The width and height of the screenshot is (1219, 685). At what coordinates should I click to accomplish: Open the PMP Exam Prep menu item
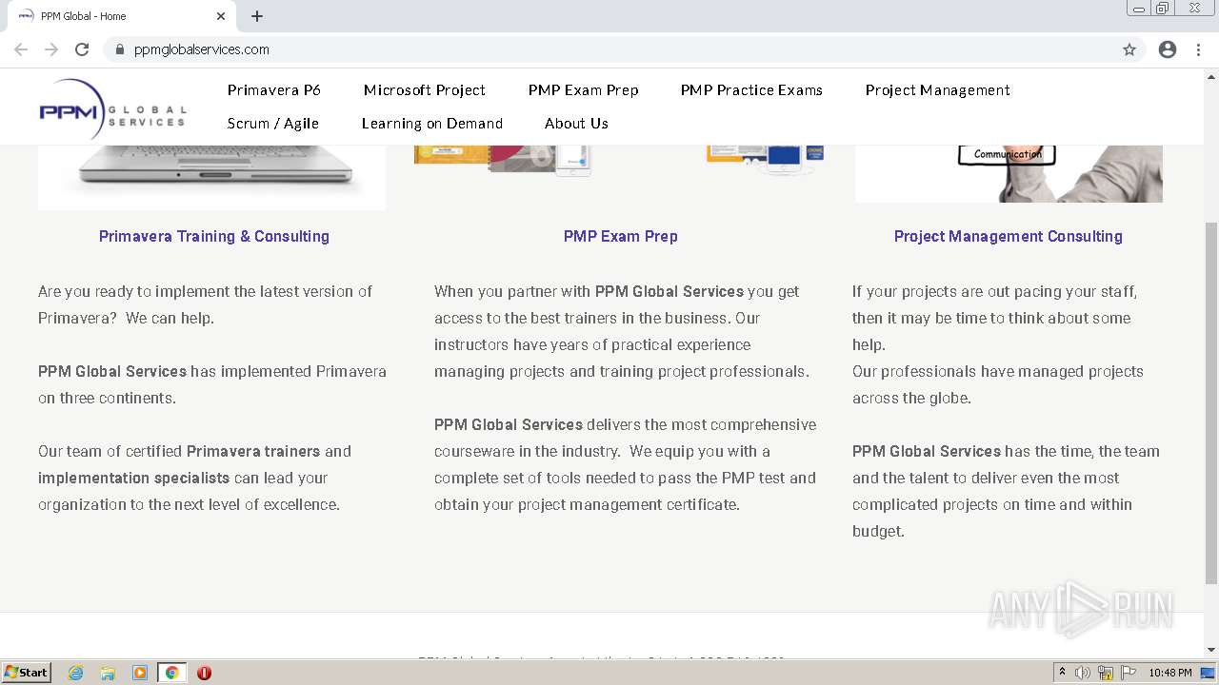tap(584, 90)
